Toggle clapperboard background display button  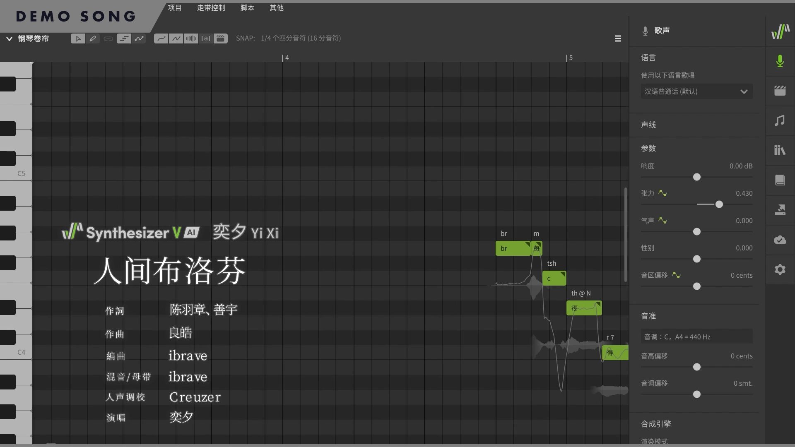tap(221, 38)
